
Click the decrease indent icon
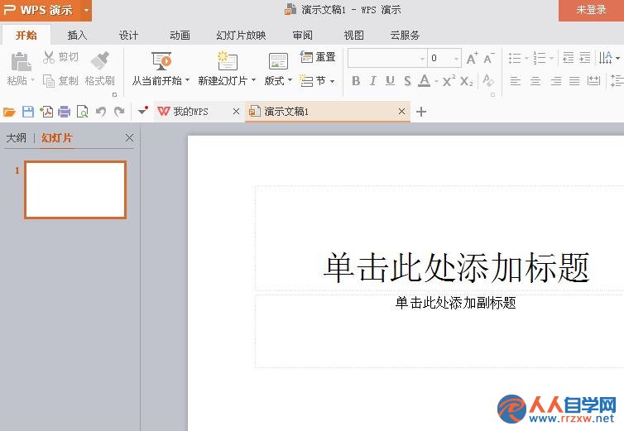coord(569,58)
